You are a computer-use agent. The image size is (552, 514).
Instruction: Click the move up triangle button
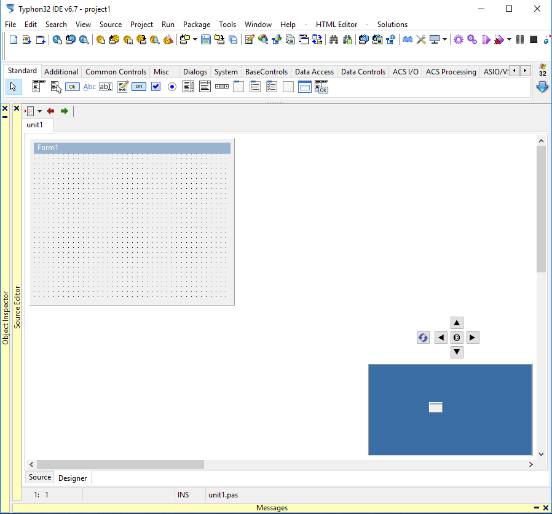coord(457,323)
